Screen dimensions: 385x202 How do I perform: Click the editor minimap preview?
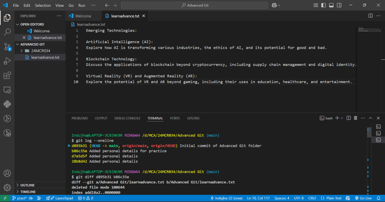coord(370,30)
